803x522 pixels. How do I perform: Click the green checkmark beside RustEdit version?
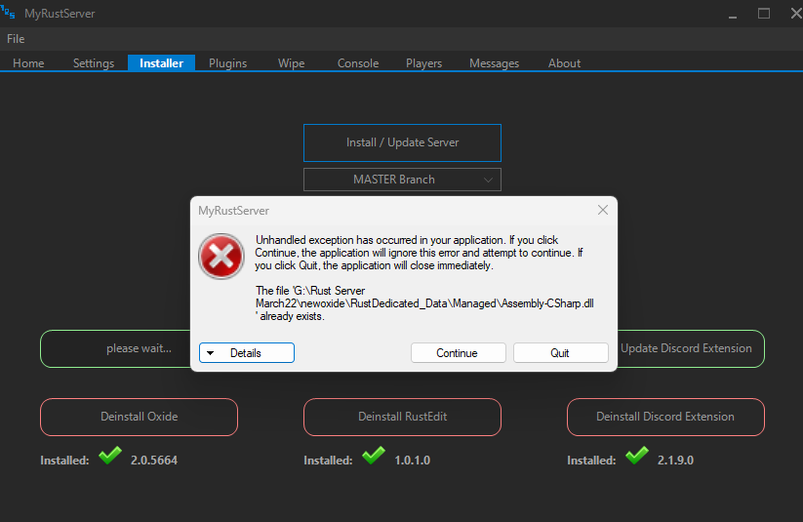(x=374, y=456)
